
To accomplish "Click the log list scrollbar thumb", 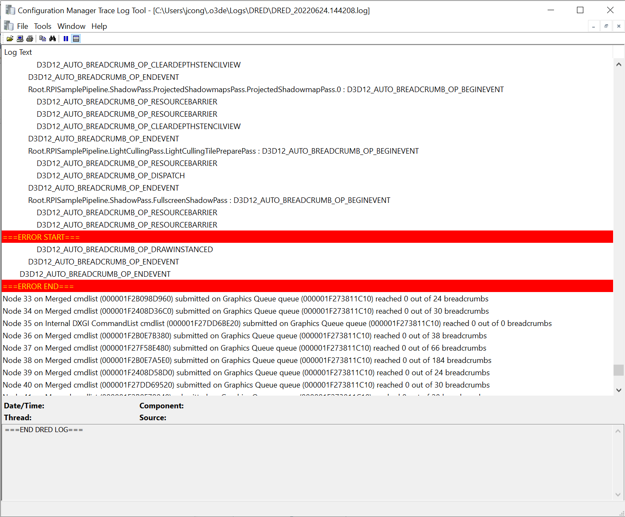I will 619,370.
